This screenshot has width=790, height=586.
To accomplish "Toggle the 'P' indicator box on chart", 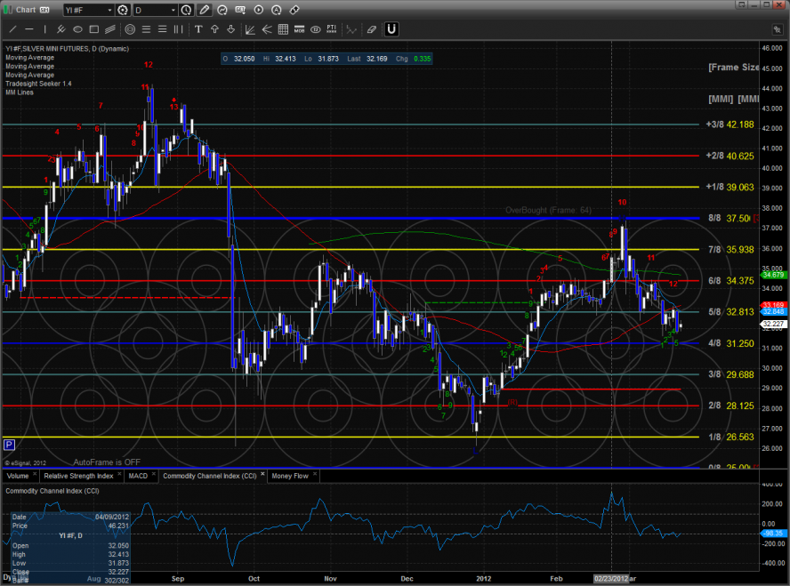I will [9, 444].
